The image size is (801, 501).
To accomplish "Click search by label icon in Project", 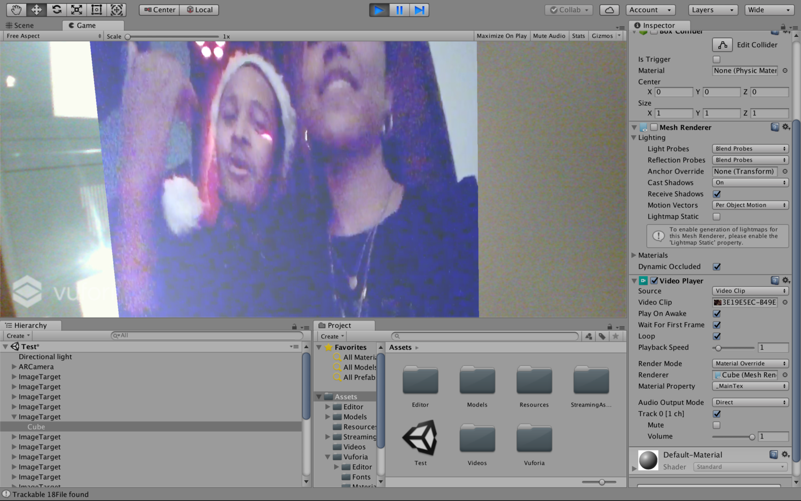I will pyautogui.click(x=602, y=336).
